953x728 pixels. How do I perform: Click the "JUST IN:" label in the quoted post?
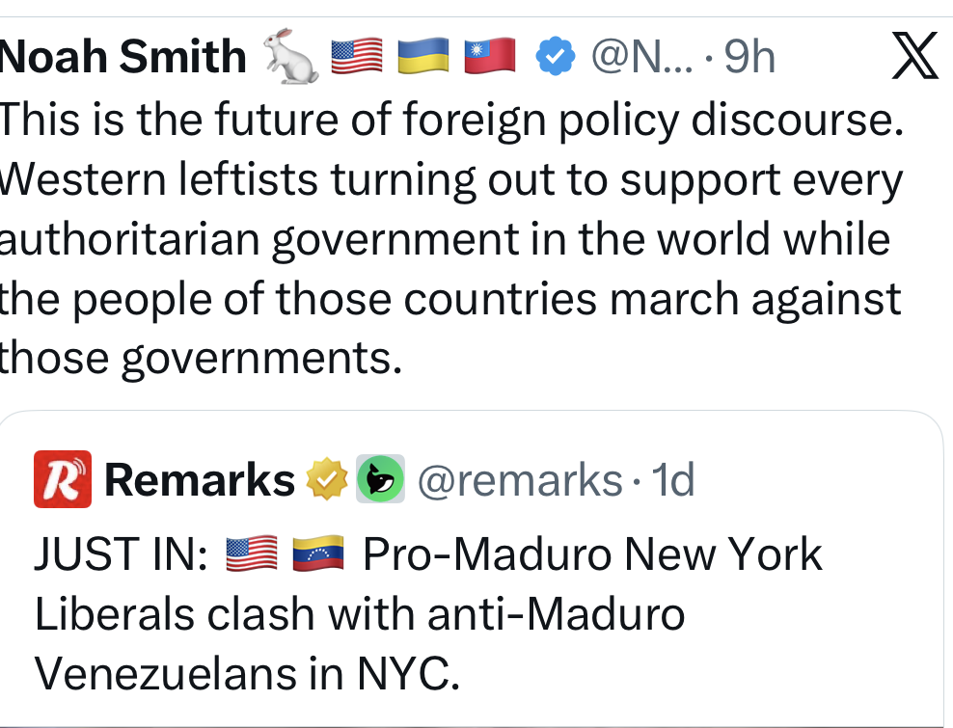coord(121,556)
